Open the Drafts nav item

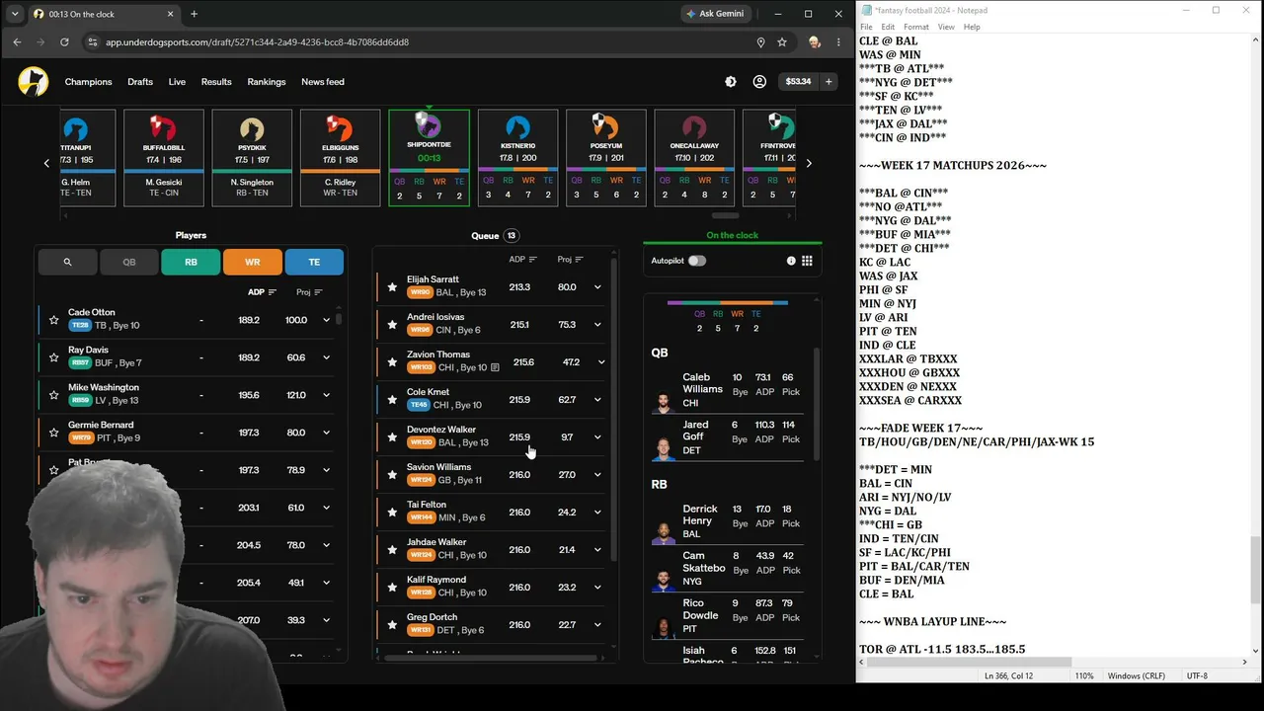(140, 82)
